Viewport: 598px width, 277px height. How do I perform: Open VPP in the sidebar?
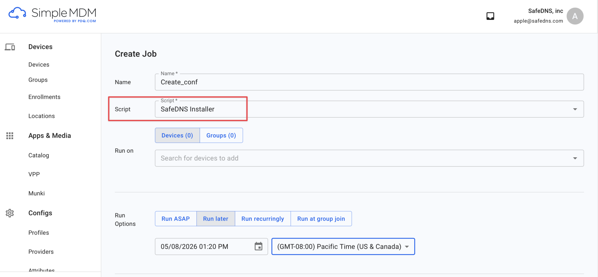(x=34, y=174)
